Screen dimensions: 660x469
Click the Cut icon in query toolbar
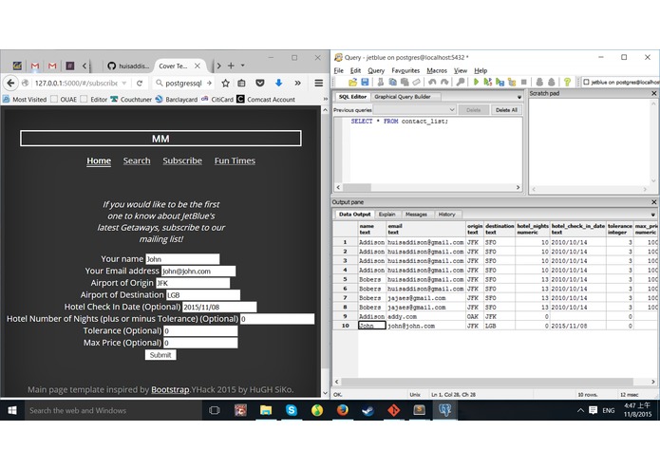point(381,82)
